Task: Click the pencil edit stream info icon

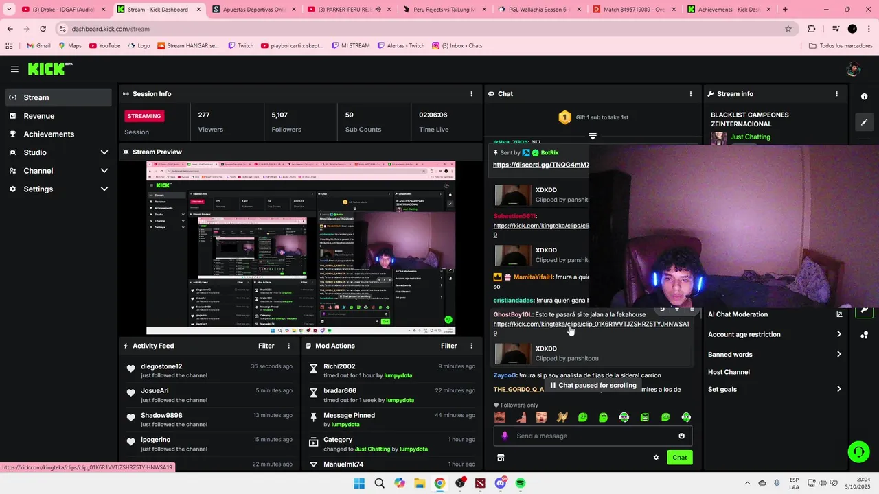Action: pyautogui.click(x=864, y=122)
